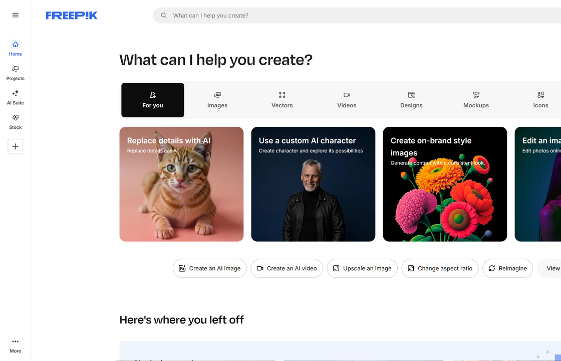
Task: Click the Freepik logo
Action: coord(72,16)
